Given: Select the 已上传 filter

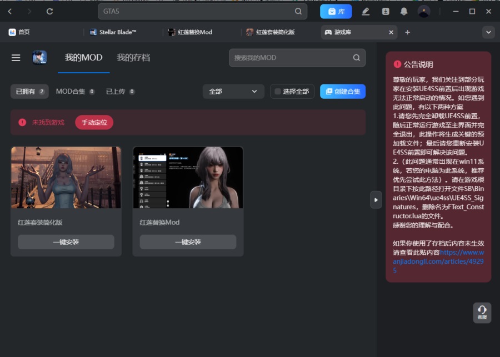Looking at the screenshot, I should click(120, 92).
